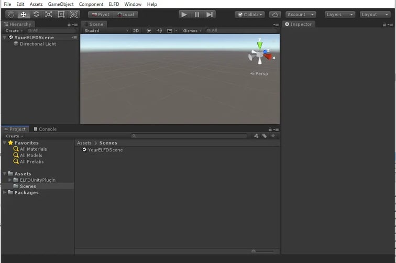Toggle scene lighting sun icon

[149, 31]
